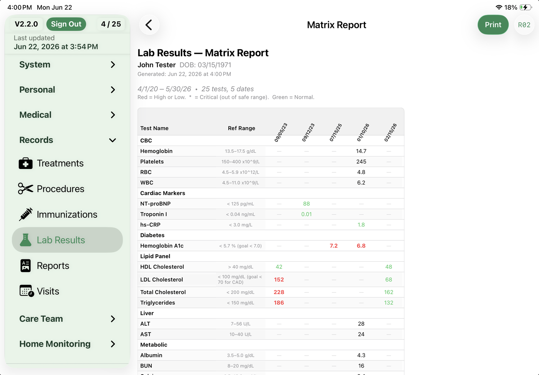539x375 pixels.
Task: Click the Lipid Panel group heading
Action: coord(155,256)
